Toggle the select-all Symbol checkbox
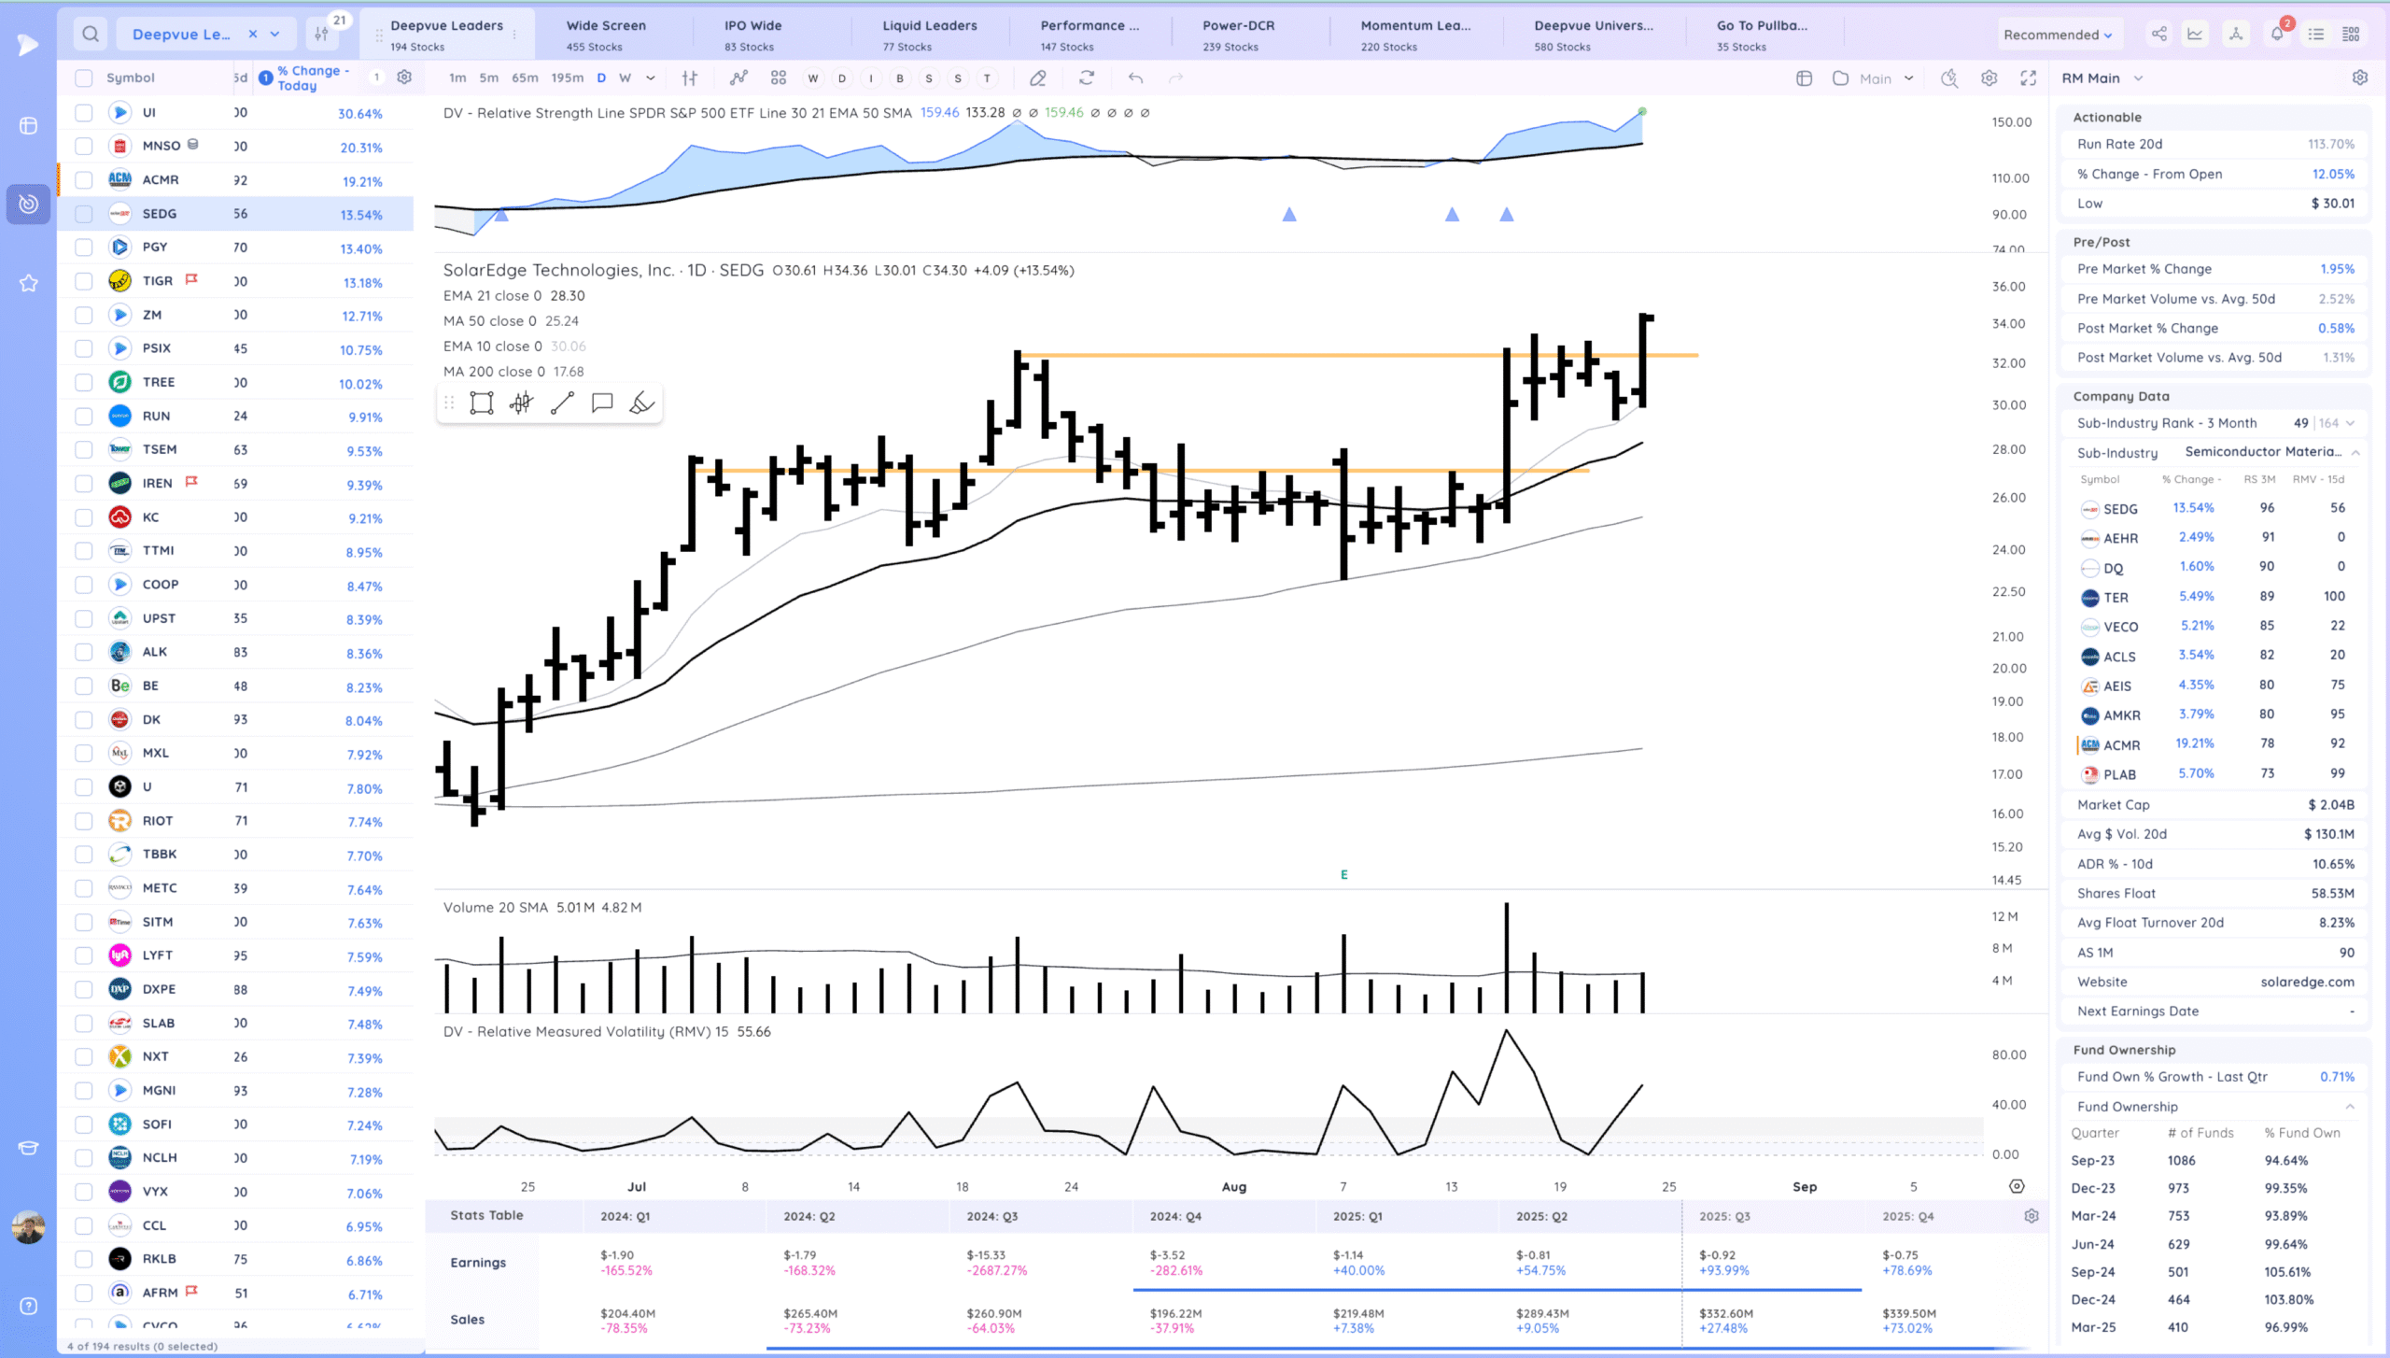This screenshot has width=2390, height=1358. pos(84,78)
